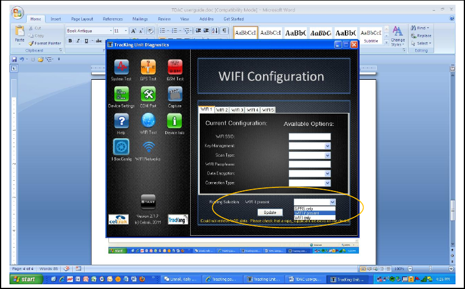Click Shrink Font button in Word
This screenshot has width=465, height=289.
pyautogui.click(x=141, y=31)
